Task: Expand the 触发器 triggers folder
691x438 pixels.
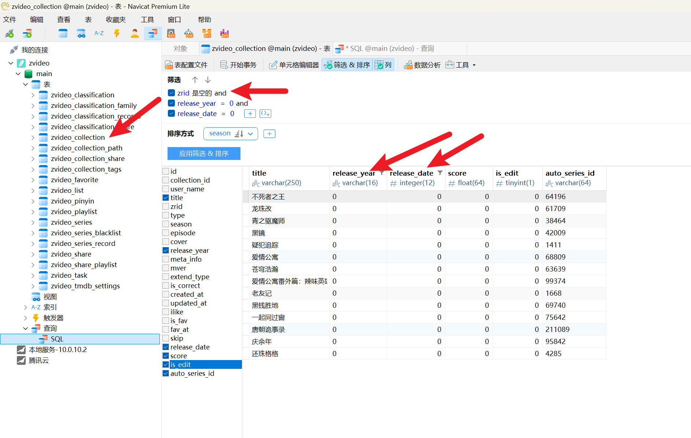Action: 25,318
